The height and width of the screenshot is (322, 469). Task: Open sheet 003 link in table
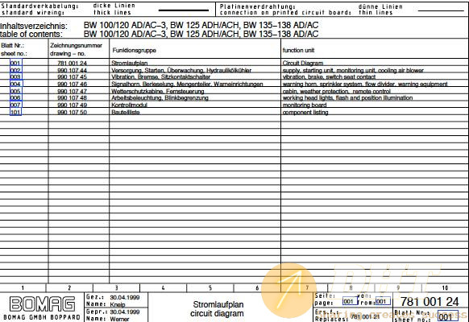pyautogui.click(x=16, y=76)
